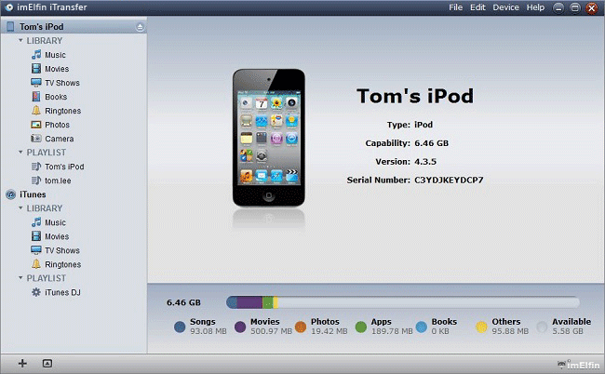Open the File menu
This screenshot has height=374, width=605.
[x=455, y=7]
